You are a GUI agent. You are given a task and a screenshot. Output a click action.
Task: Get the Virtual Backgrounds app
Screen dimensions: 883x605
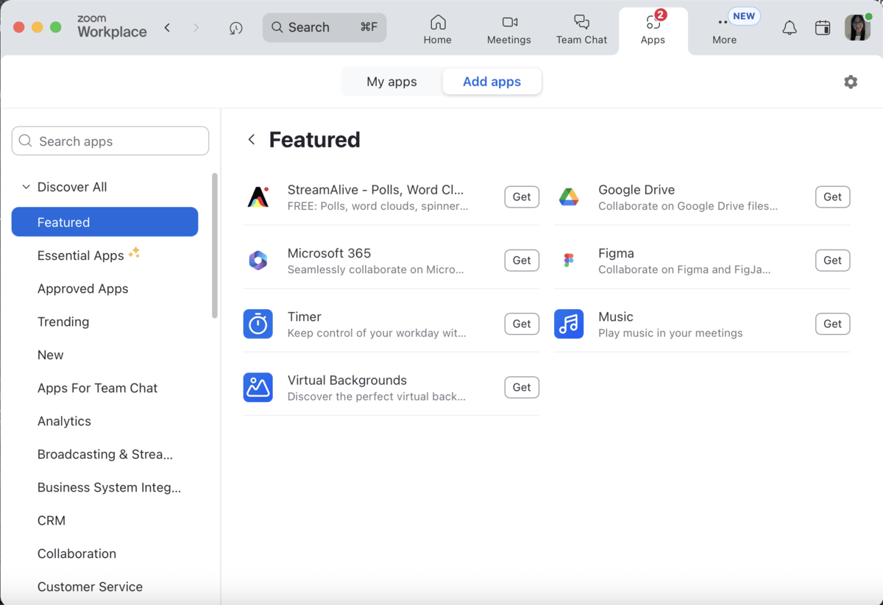coord(522,387)
